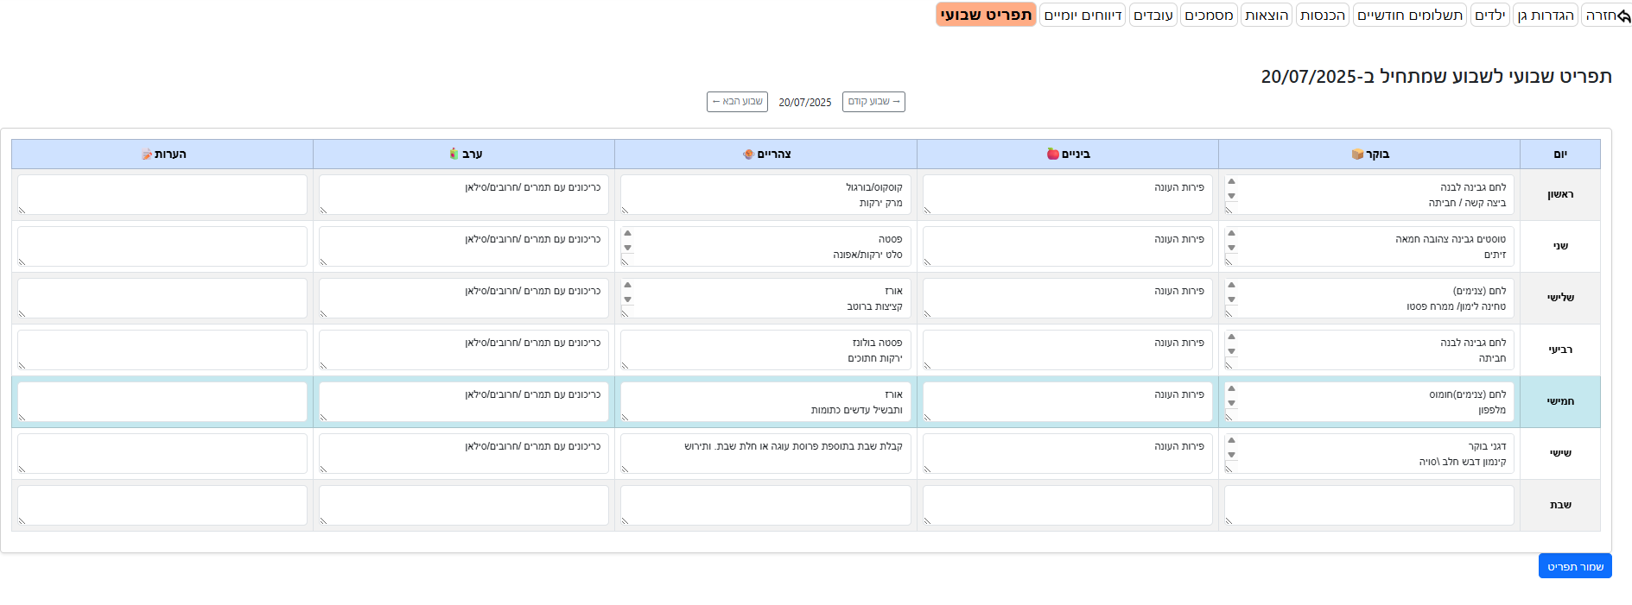
Task: Switch to the דיווחים יומיים tab
Action: (1082, 15)
